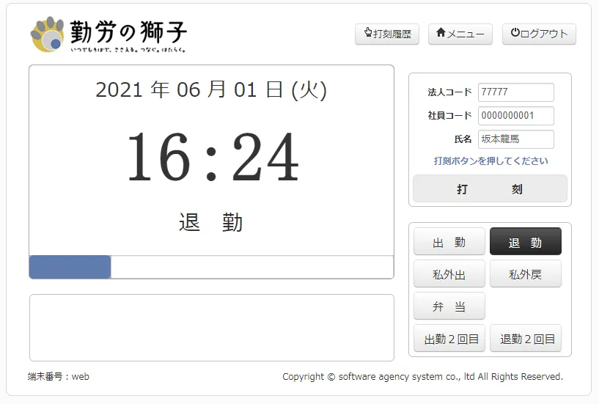This screenshot has height=404, width=599.
Task: Click the 打刻ボタンを押してください prompt text
Action: (490, 161)
